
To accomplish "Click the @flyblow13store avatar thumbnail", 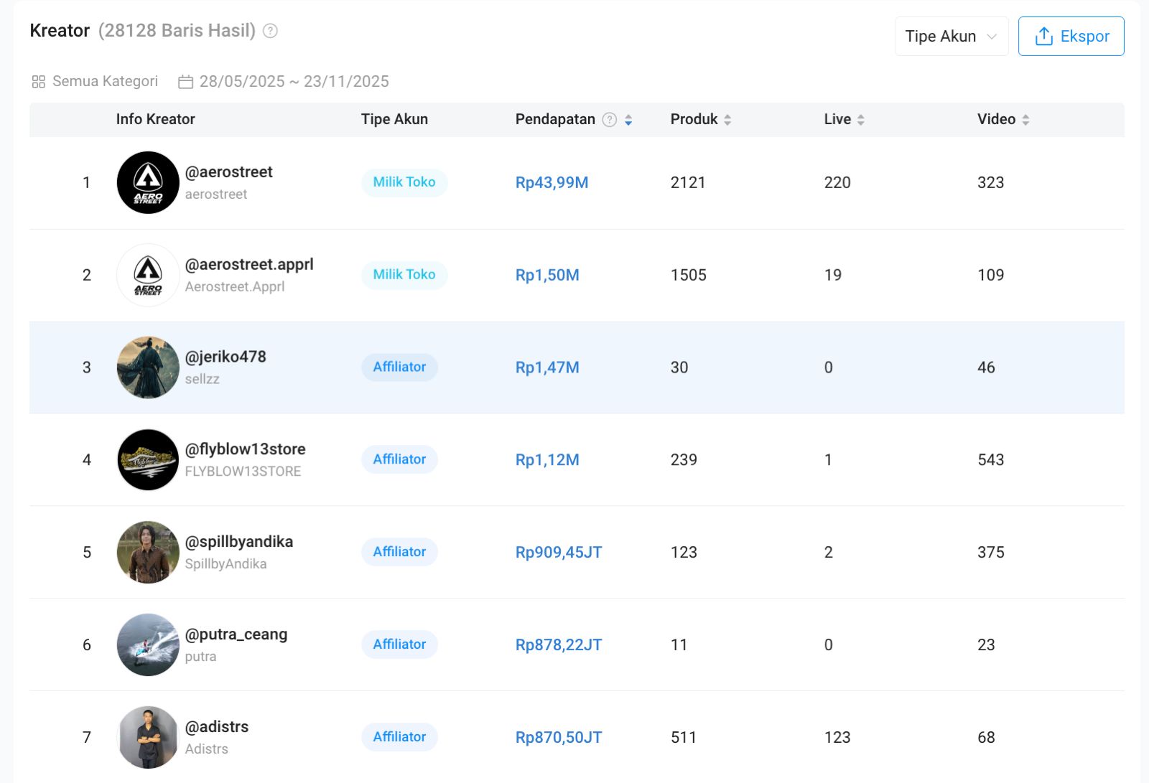I will click(x=148, y=460).
